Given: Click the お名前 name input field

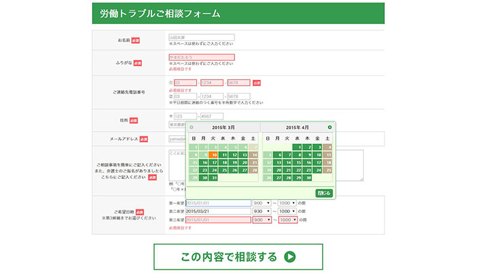Looking at the screenshot, I should (201, 38).
